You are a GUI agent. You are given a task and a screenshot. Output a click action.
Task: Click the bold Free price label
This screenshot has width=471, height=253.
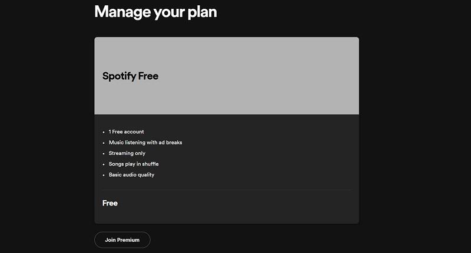pos(110,203)
